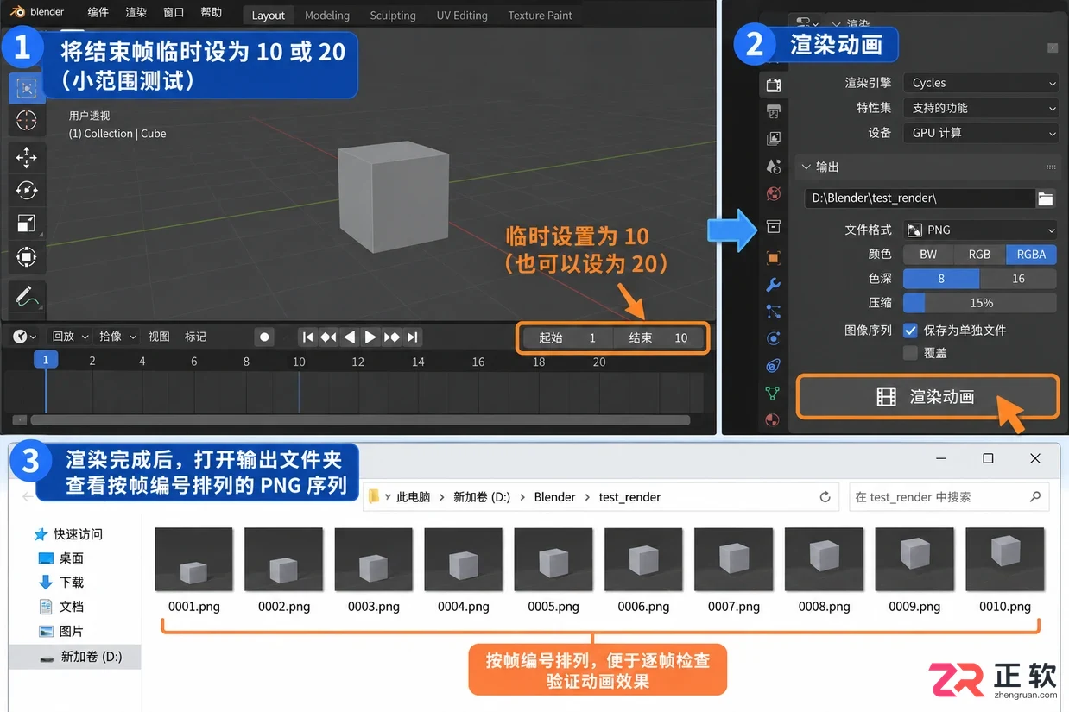Image resolution: width=1069 pixels, height=712 pixels.
Task: Open the timeline editor type dropdown
Action: [25, 337]
